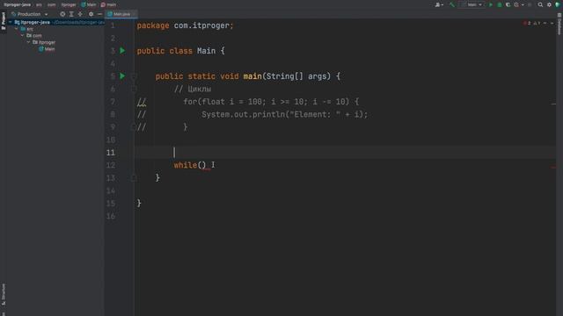Click itproger-java breadcrumb in navigation bar
This screenshot has width=563, height=316.
pyautogui.click(x=18, y=4)
